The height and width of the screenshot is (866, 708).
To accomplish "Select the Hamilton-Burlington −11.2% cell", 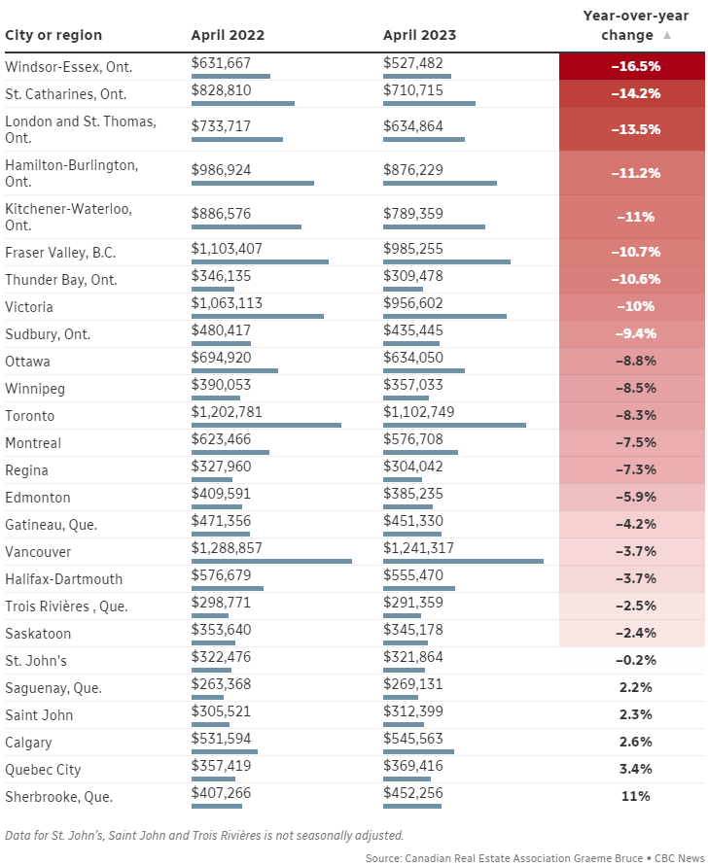I will click(x=632, y=173).
